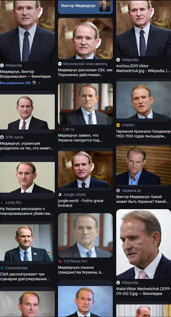Open the Life.ru result image thumbnail
The image size is (171, 317).
tap(85, 104)
